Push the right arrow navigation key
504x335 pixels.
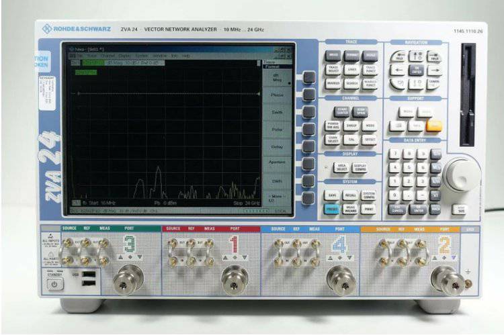pos(435,70)
